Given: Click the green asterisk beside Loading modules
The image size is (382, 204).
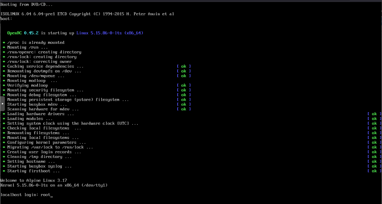Looking at the screenshot, I should point(4,119).
